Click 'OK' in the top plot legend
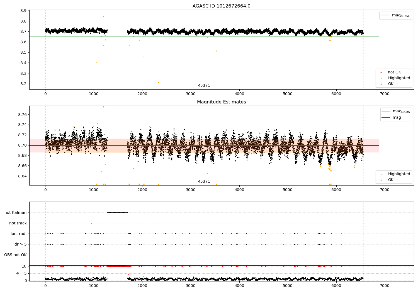Image resolution: width=418 pixels, height=292 pixels. click(x=391, y=84)
